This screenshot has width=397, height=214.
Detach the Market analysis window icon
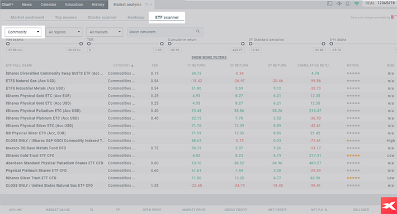pos(146,4)
